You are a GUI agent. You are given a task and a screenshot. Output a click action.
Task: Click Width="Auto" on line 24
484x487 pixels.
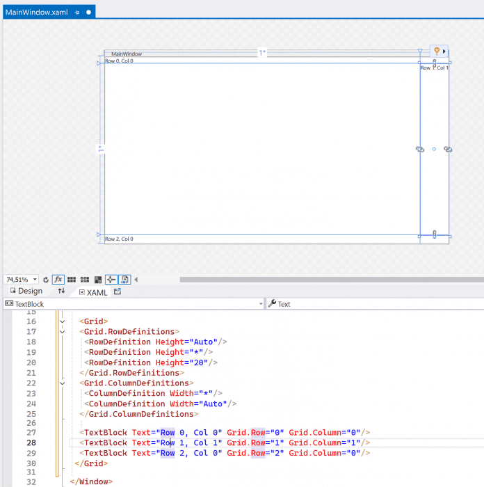click(198, 404)
